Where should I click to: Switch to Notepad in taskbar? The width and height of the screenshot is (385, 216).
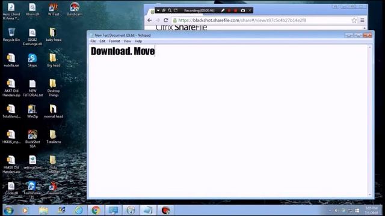148,211
